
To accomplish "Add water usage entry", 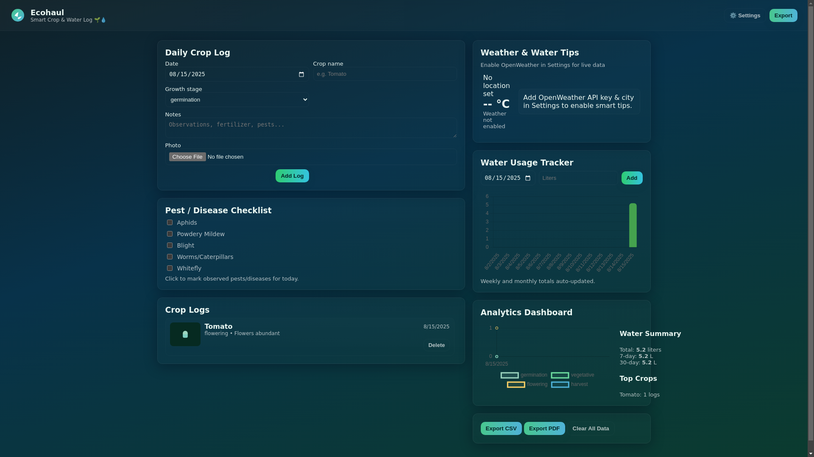I will (632, 178).
